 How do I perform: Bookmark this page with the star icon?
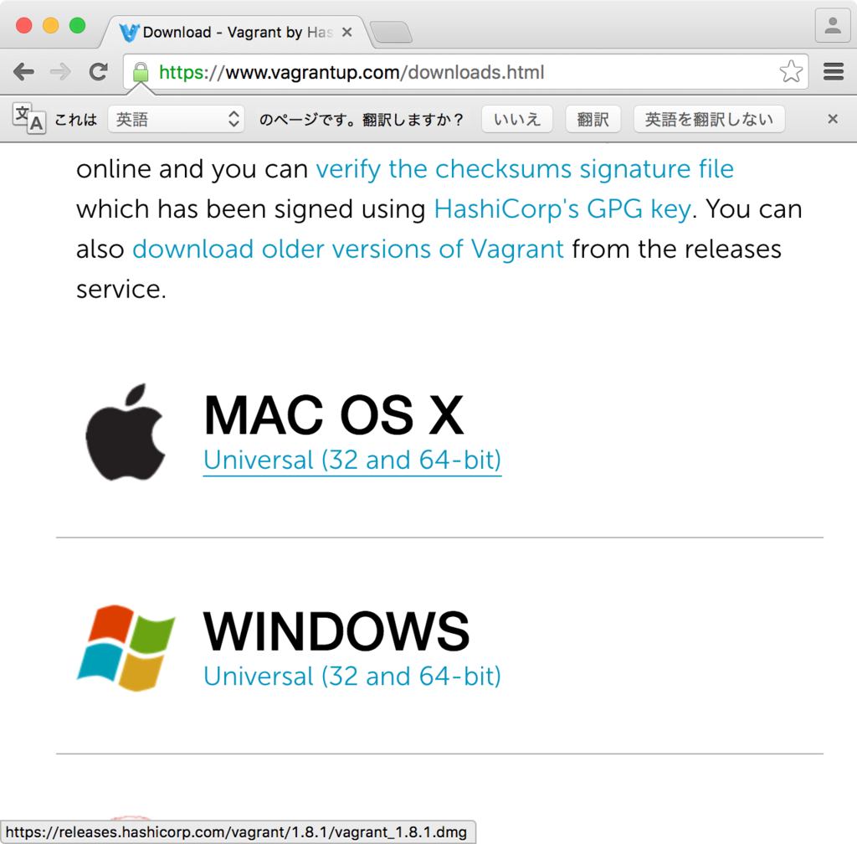(790, 72)
